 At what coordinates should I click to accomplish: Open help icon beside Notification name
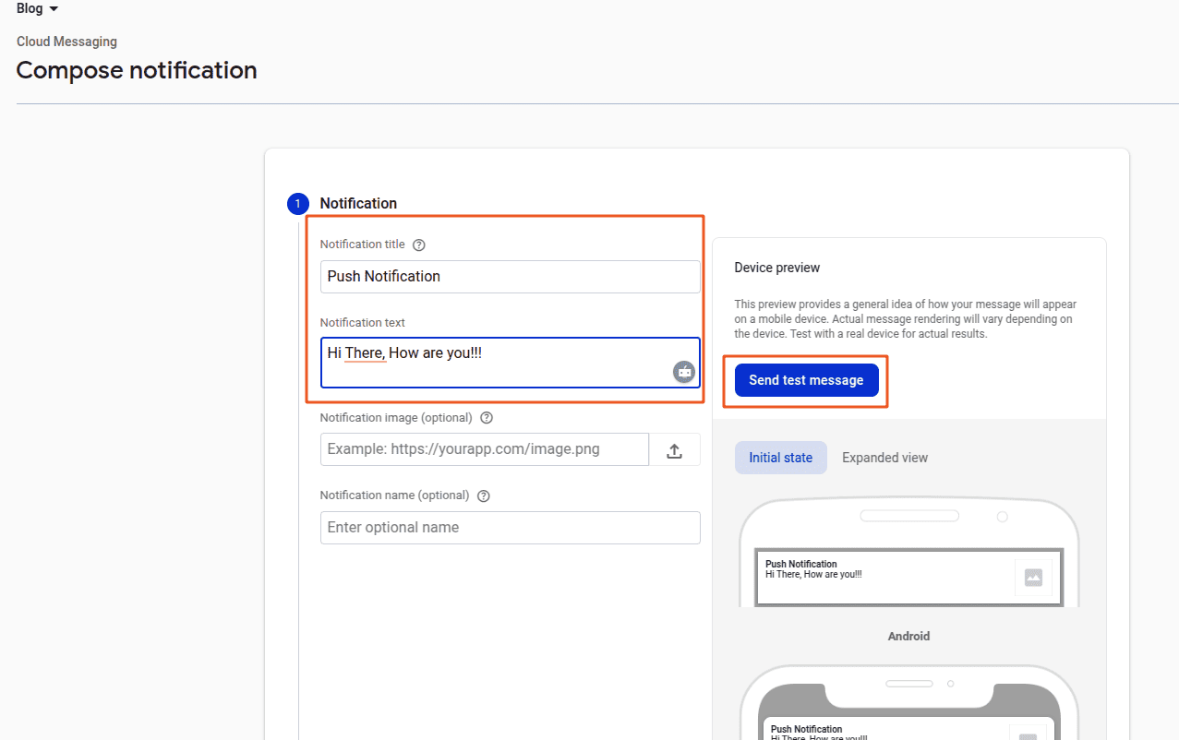[484, 496]
